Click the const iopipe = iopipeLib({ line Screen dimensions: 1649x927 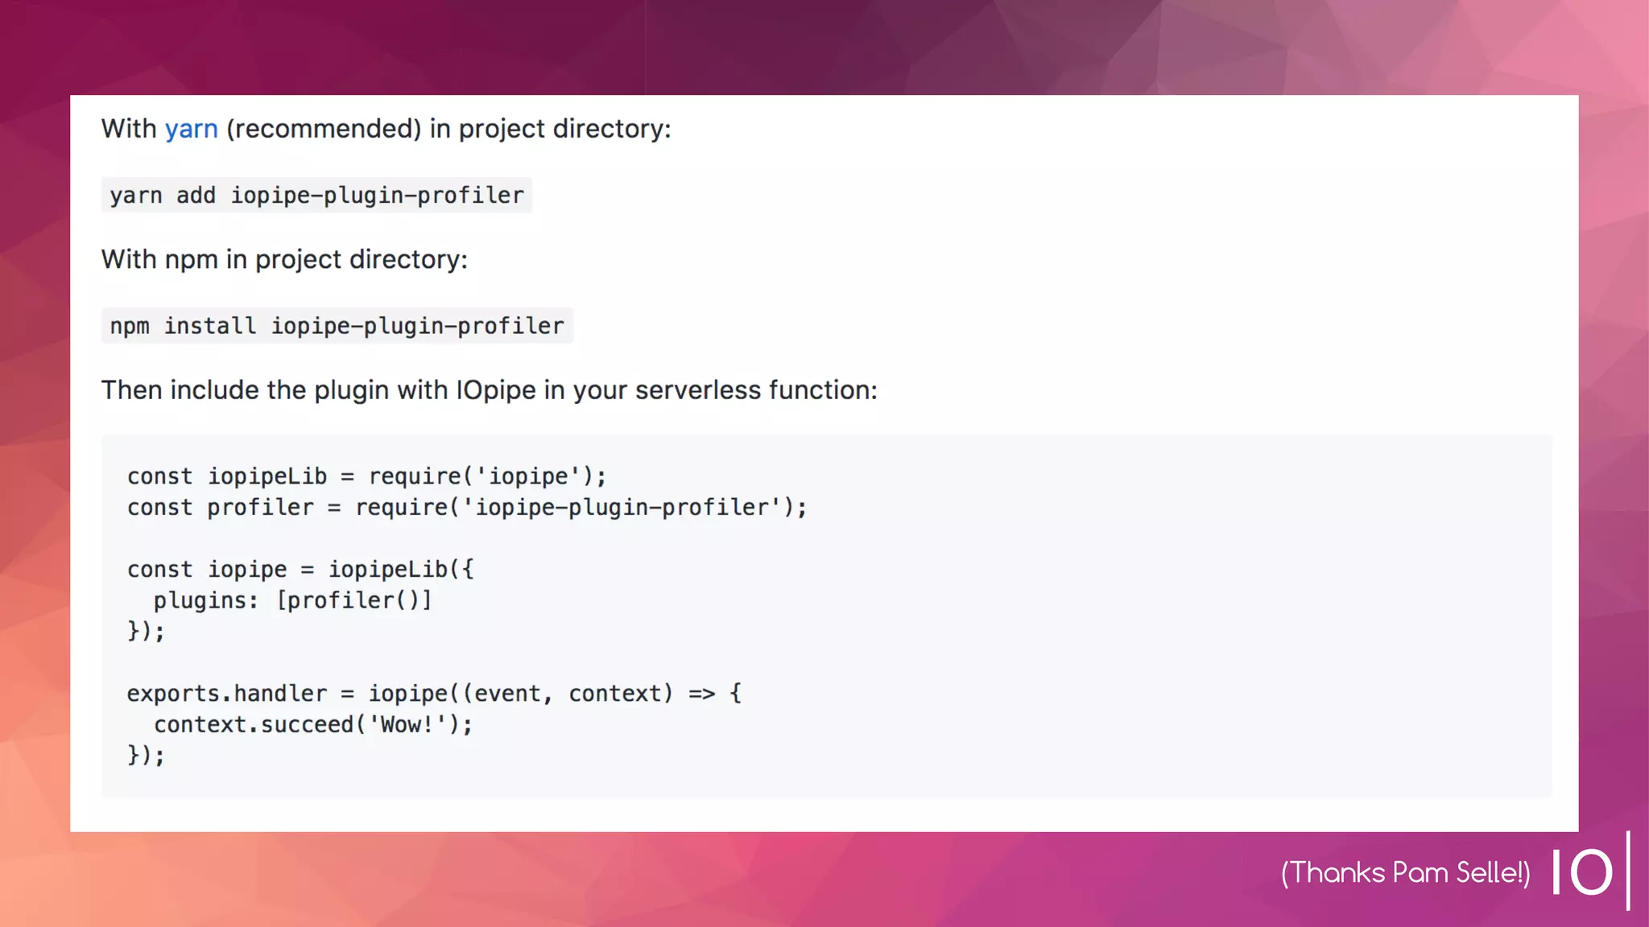300,570
